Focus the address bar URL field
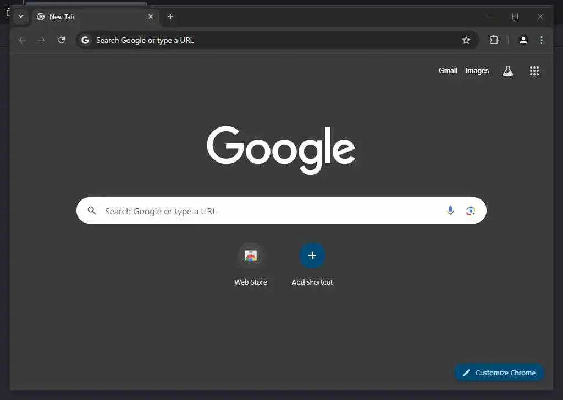Viewport: 563px width, 400px height. (x=277, y=40)
